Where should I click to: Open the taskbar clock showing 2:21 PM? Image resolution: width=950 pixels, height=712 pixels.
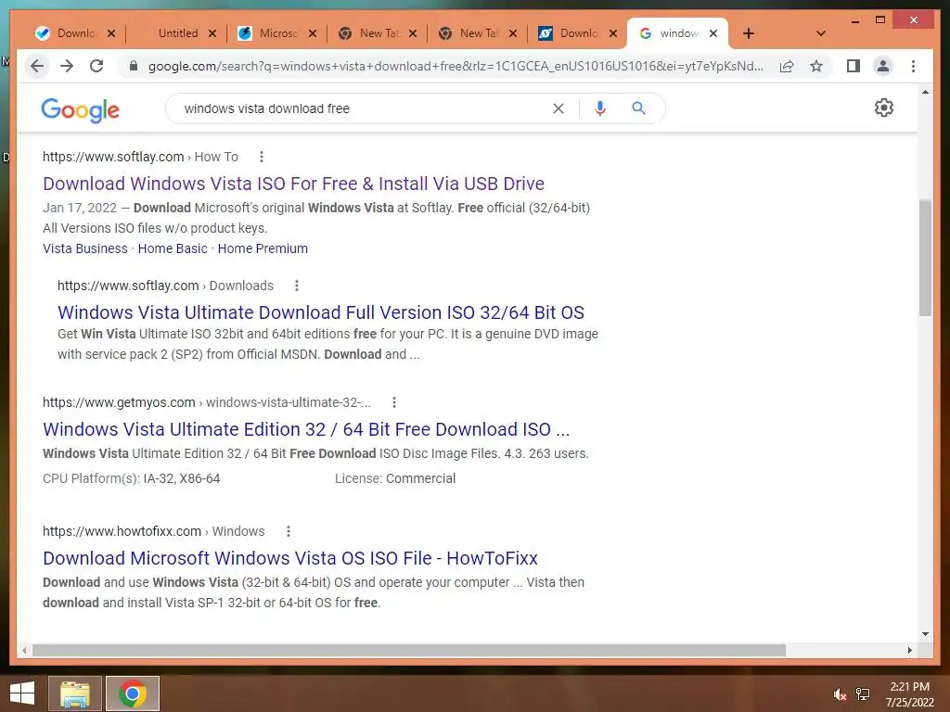click(909, 694)
